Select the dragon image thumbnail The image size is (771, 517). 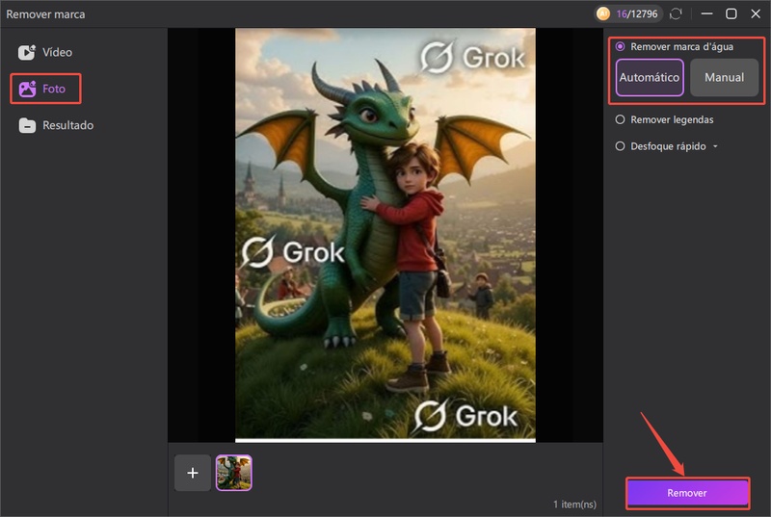pyautogui.click(x=234, y=473)
